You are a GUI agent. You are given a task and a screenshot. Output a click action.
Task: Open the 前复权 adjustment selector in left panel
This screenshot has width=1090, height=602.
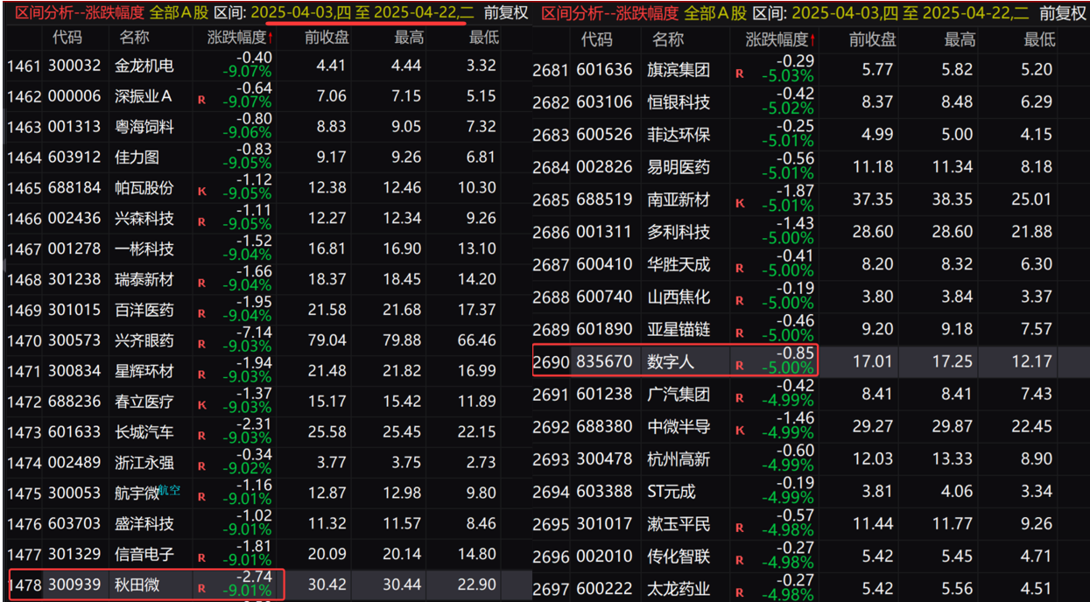(x=506, y=12)
